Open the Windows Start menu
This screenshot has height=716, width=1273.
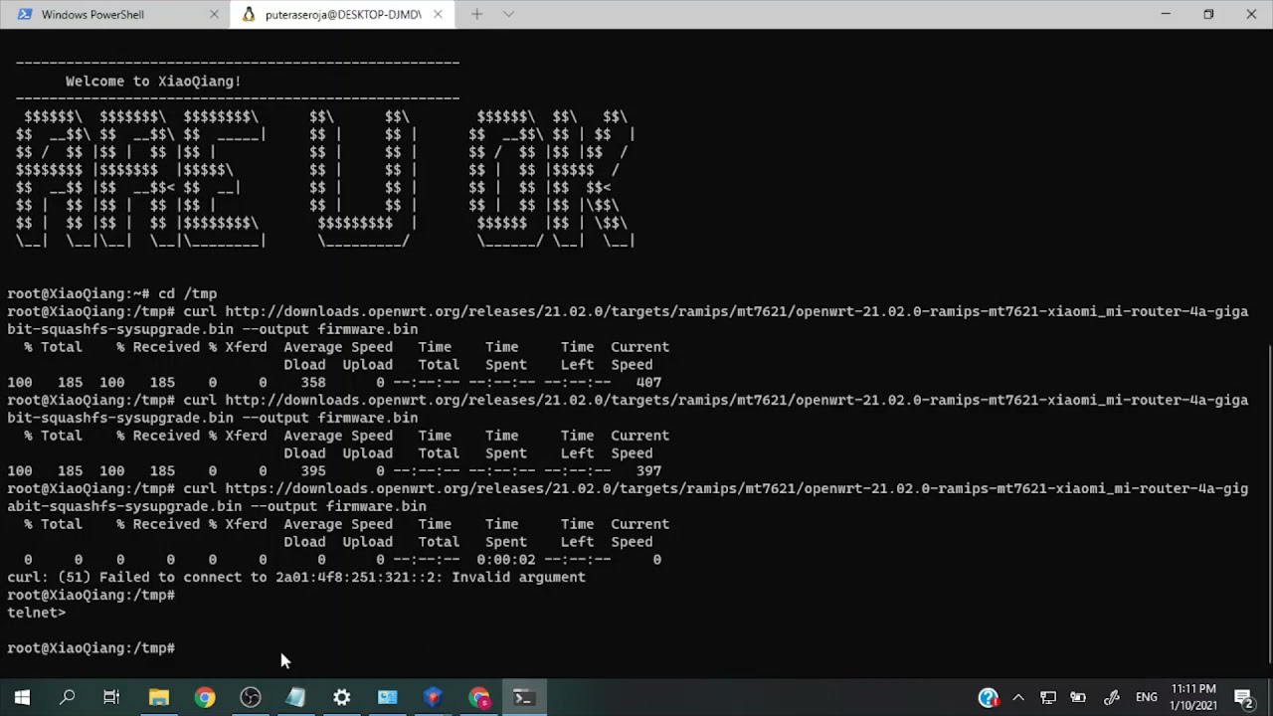click(x=22, y=697)
